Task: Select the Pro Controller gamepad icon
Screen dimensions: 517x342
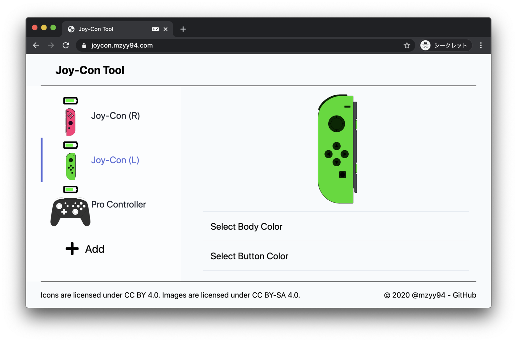Action: pos(70,212)
